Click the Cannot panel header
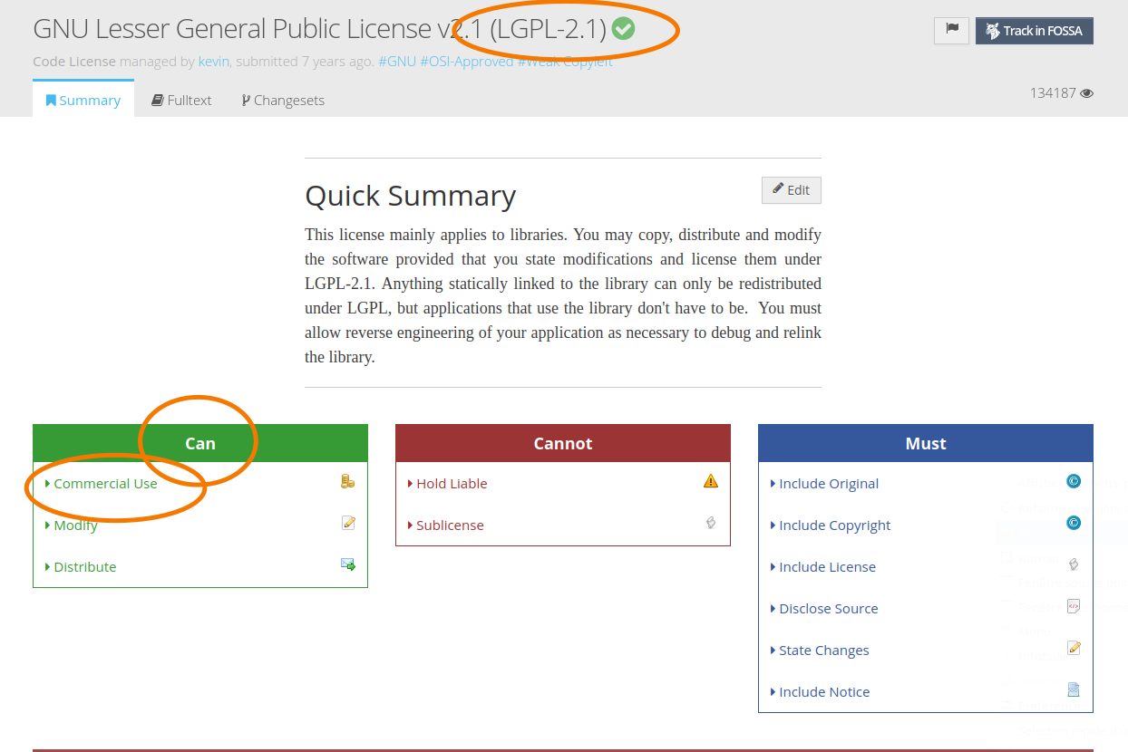Viewport: 1128px width, 752px height. (x=563, y=443)
